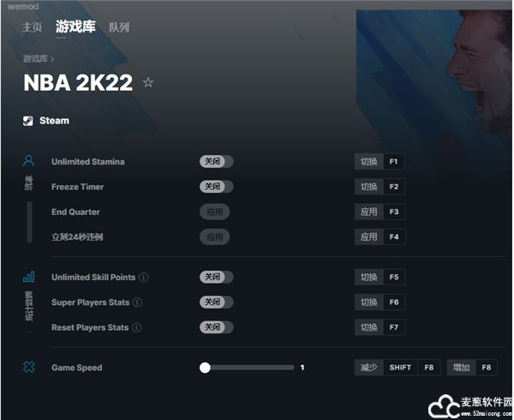This screenshot has width=514, height=420.
Task: Open info icon beside Unlimited Skill Points
Action: 144,278
